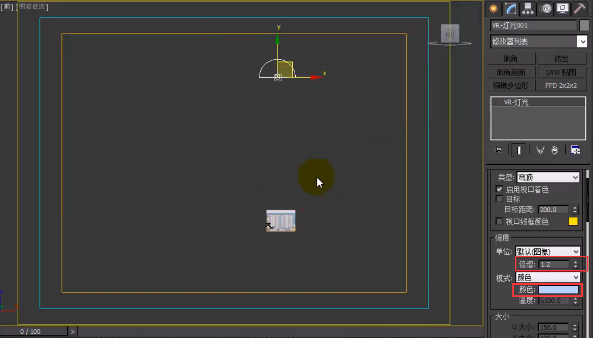Open the Utilities hammer tab

coord(579,9)
